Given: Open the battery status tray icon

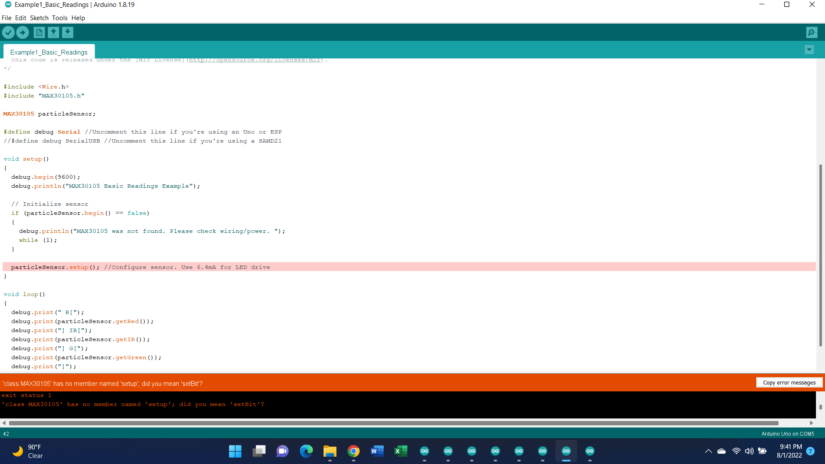Looking at the screenshot, I should tap(762, 451).
